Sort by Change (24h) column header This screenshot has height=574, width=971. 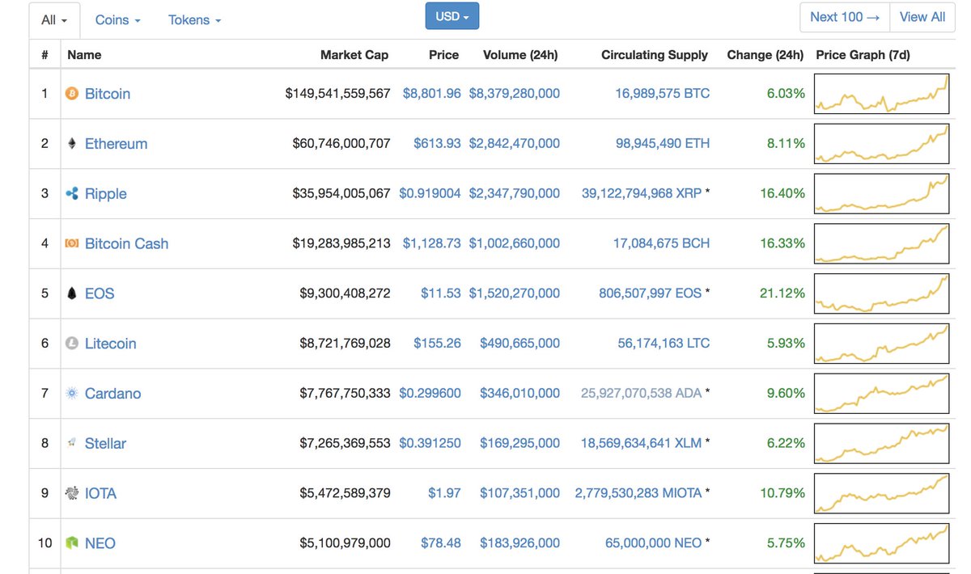tap(765, 55)
